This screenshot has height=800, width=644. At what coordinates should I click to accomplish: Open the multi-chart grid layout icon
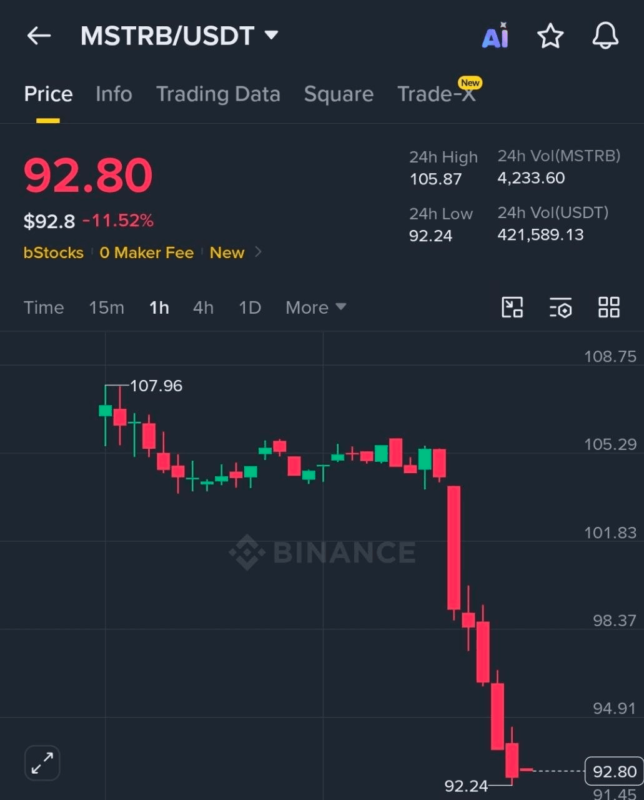(x=609, y=307)
